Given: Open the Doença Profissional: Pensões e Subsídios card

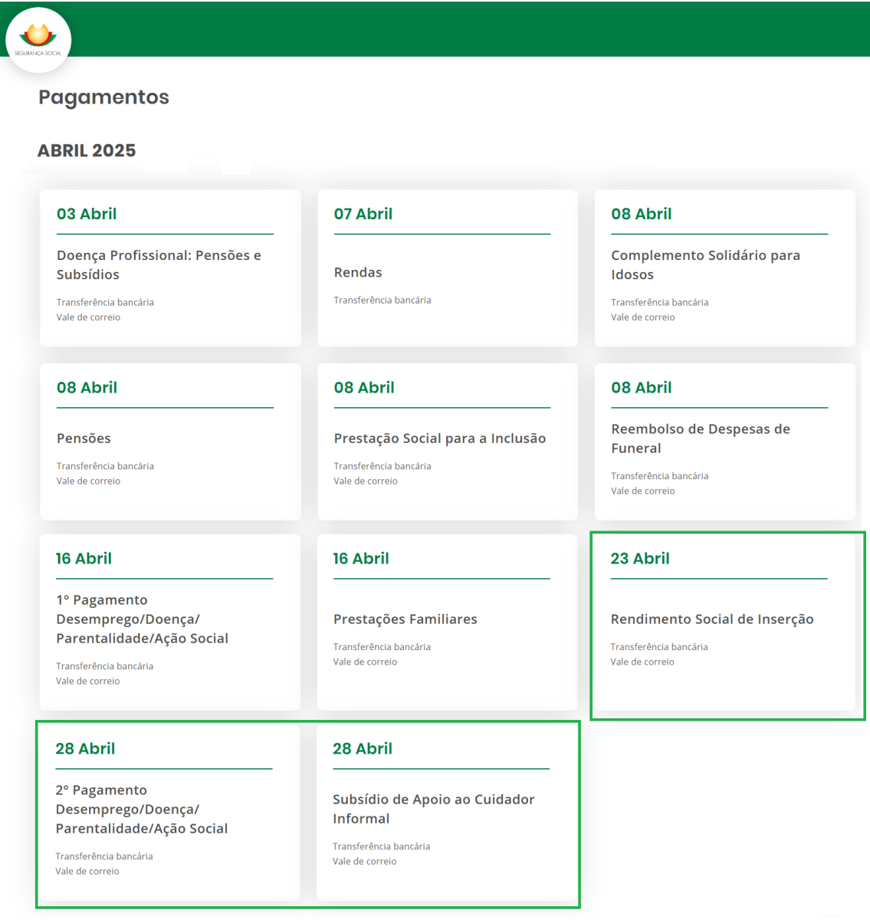Looking at the screenshot, I should coord(170,268).
